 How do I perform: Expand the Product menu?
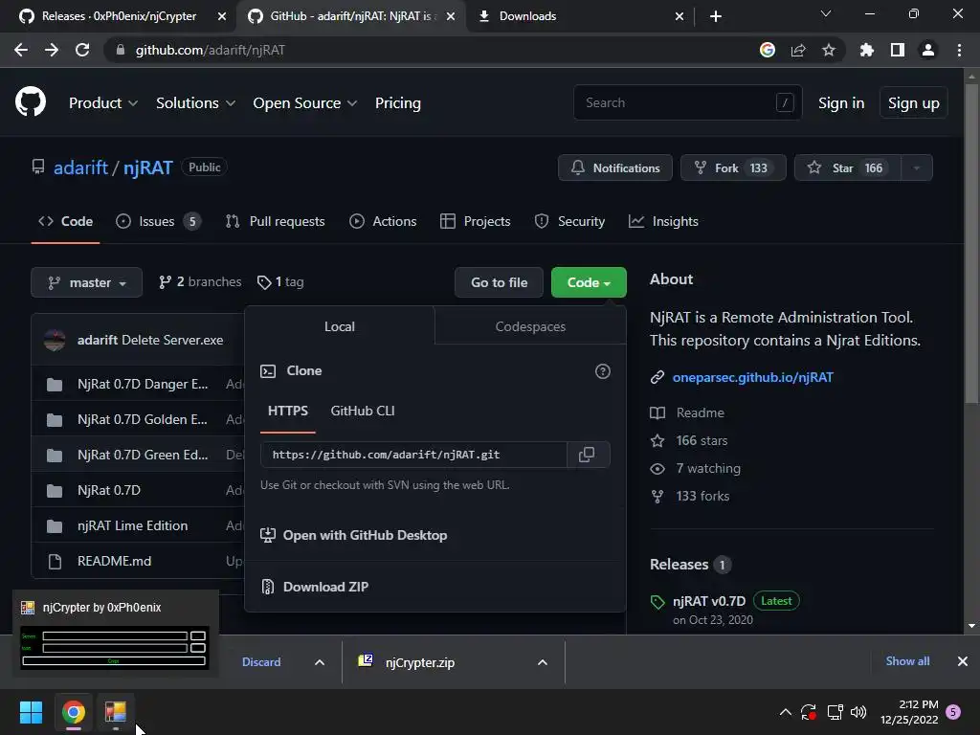(x=103, y=103)
